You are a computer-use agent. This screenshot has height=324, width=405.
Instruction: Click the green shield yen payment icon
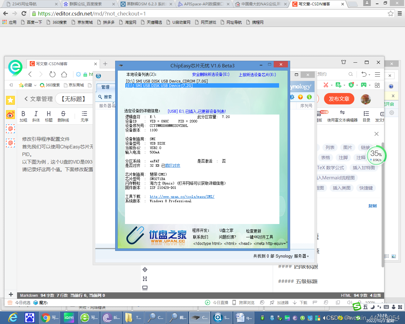(351, 85)
